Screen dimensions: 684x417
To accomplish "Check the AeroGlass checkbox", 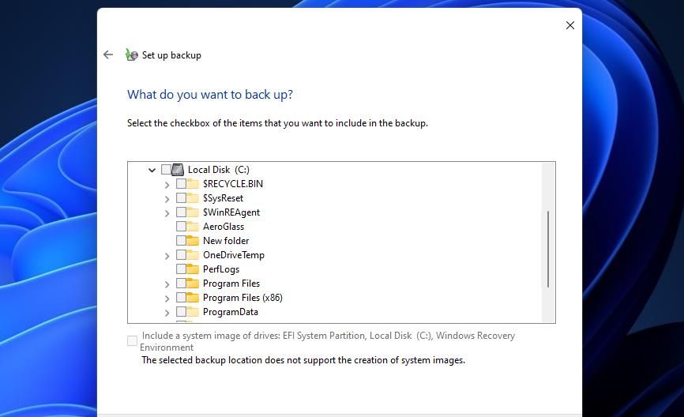I will pyautogui.click(x=181, y=227).
